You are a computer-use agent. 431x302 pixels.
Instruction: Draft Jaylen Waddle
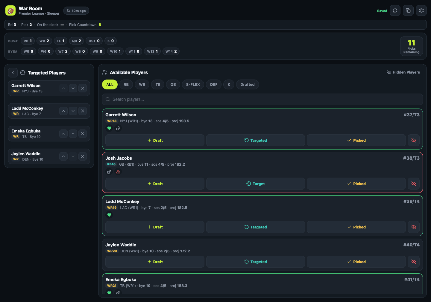155,262
